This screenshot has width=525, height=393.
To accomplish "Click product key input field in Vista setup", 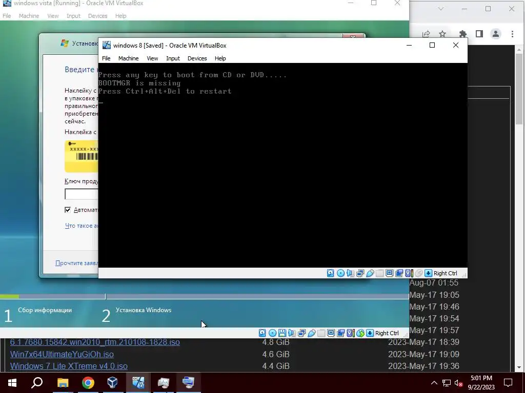I will tap(82, 194).
